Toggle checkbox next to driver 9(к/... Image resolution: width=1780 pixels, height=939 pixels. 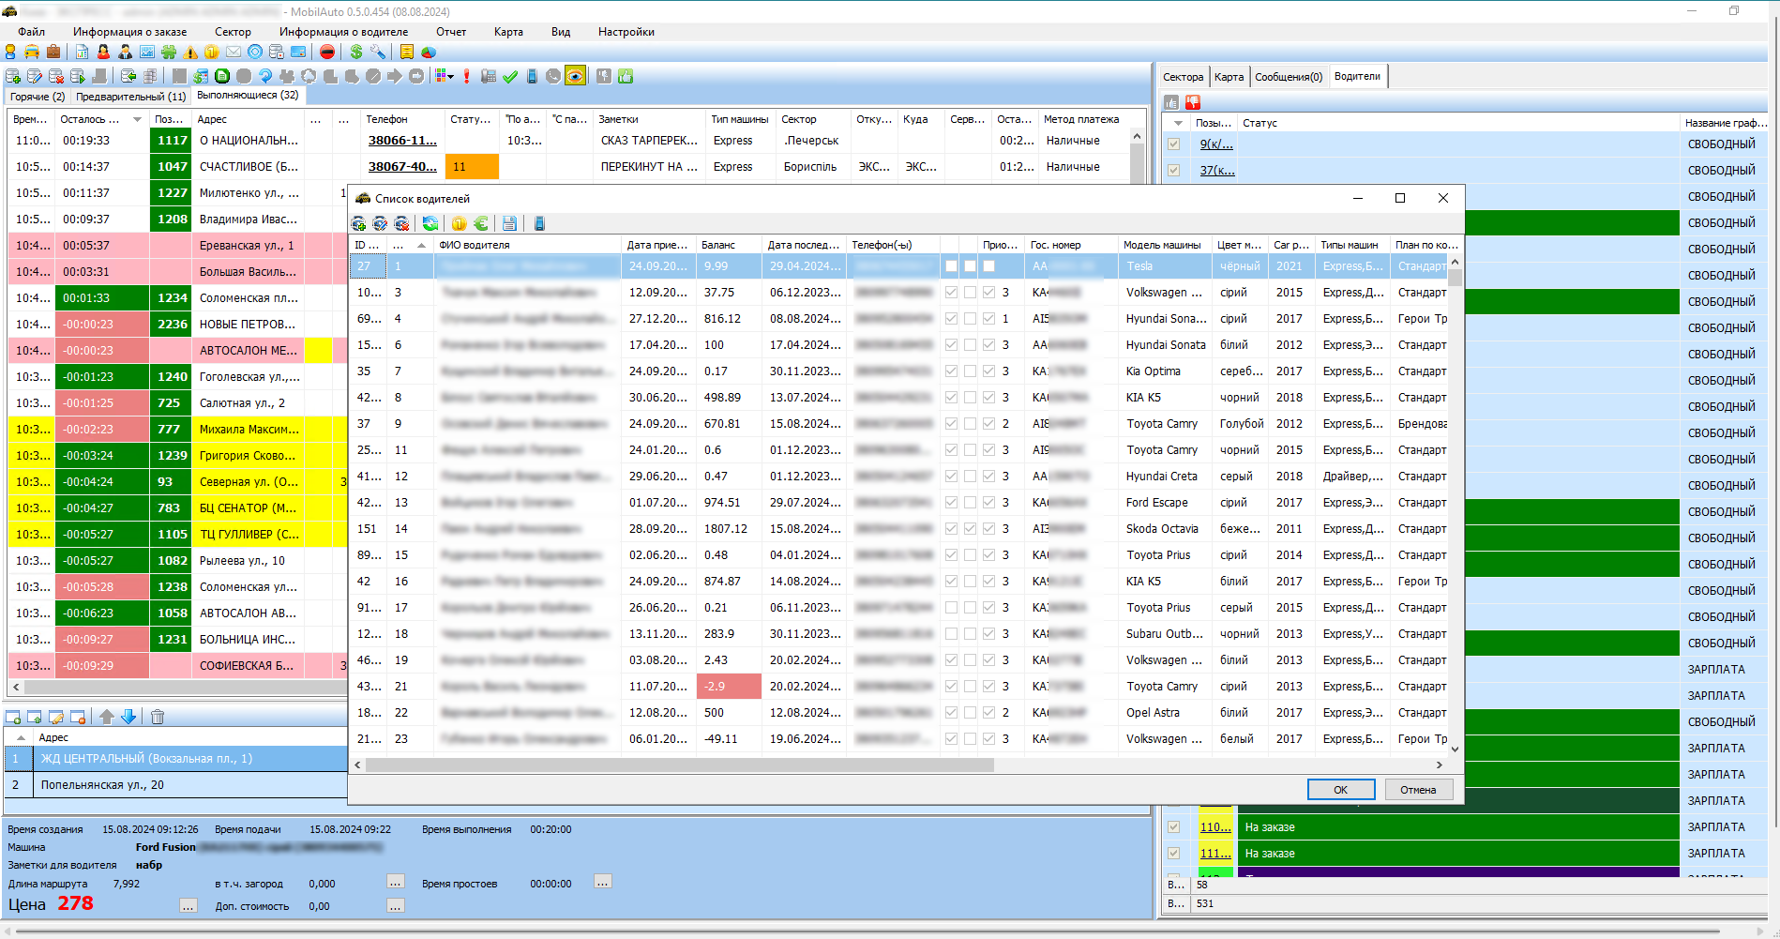(1173, 144)
